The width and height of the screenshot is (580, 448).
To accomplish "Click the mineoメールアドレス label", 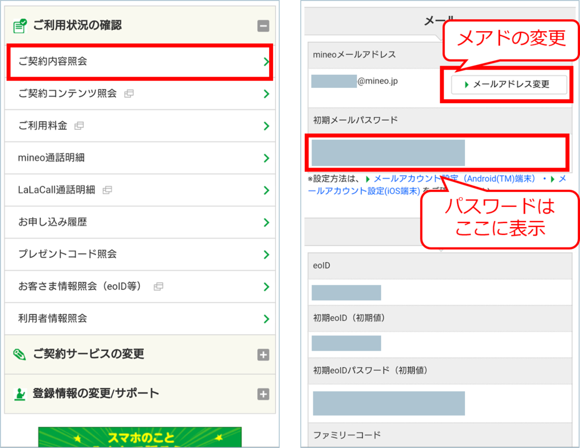I will click(355, 54).
